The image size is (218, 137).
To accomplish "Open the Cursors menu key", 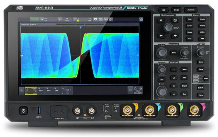I will [x=190, y=26].
